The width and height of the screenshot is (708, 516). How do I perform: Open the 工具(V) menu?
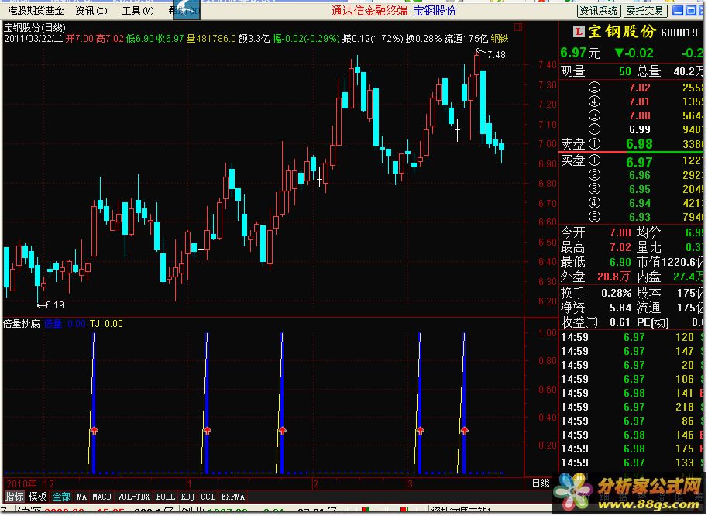(x=138, y=10)
